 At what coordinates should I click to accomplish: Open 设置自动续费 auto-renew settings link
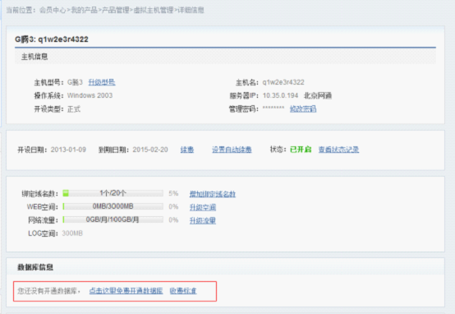tap(232, 150)
